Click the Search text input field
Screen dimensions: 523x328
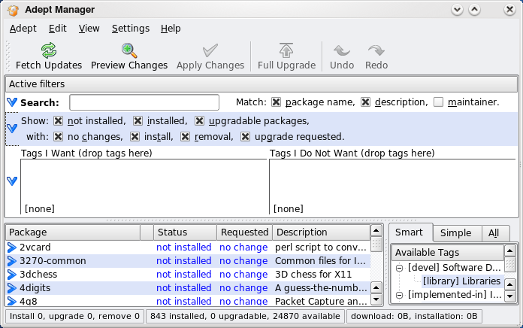[x=144, y=102]
